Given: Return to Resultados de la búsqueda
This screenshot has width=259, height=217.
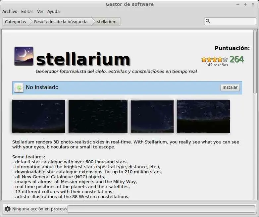Looking at the screenshot, I should [61, 22].
